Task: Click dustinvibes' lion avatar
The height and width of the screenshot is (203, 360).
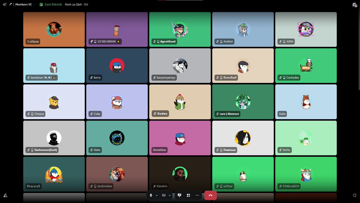Action: (117, 174)
